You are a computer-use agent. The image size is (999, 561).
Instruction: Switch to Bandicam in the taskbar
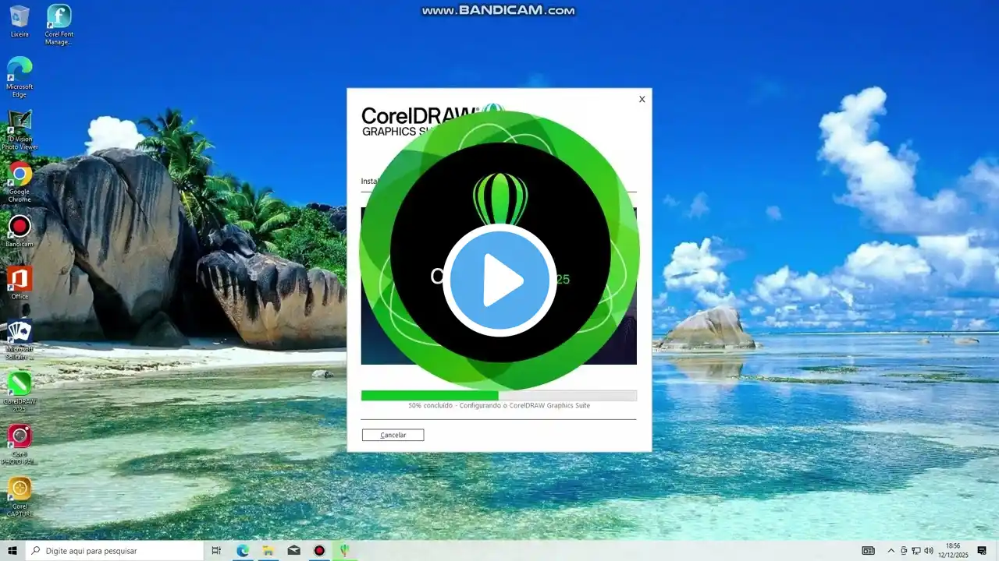click(x=319, y=551)
